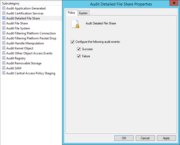Viewport: 180px width, 145px height.
Task: Open Audit Central Access Policy Staging
Action: tap(31, 73)
